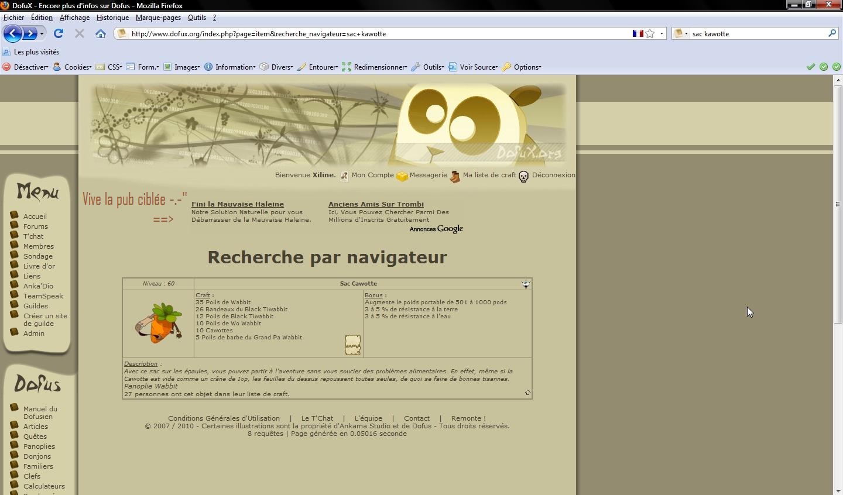Click the Déconnexion link
Viewport: 843px width, 495px height.
click(x=553, y=175)
